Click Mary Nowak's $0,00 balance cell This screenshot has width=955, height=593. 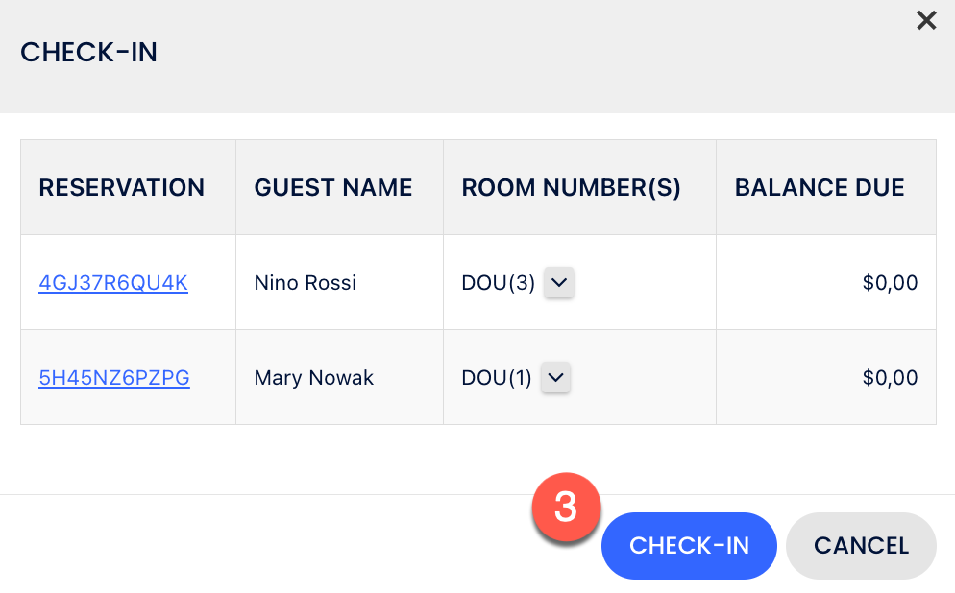click(x=890, y=378)
